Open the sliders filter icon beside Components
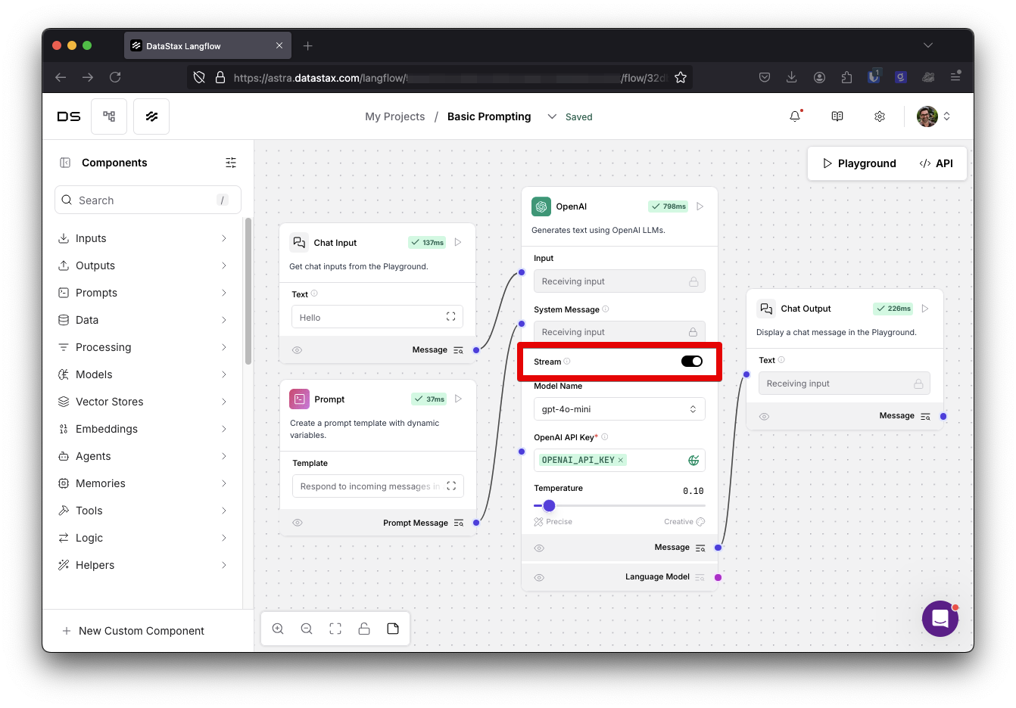This screenshot has height=708, width=1016. pos(231,162)
